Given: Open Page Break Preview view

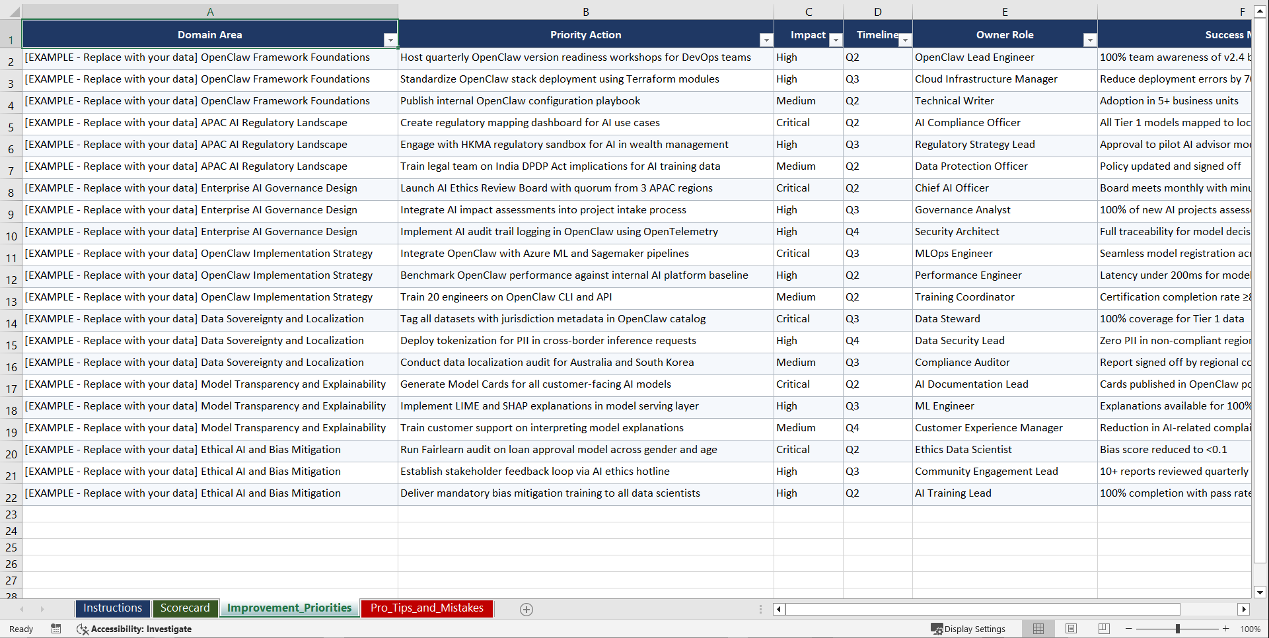Looking at the screenshot, I should [1104, 629].
